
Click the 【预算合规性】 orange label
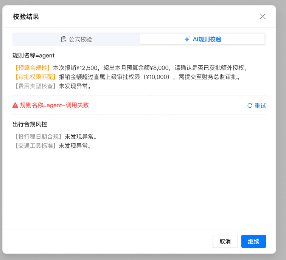[x=33, y=68]
